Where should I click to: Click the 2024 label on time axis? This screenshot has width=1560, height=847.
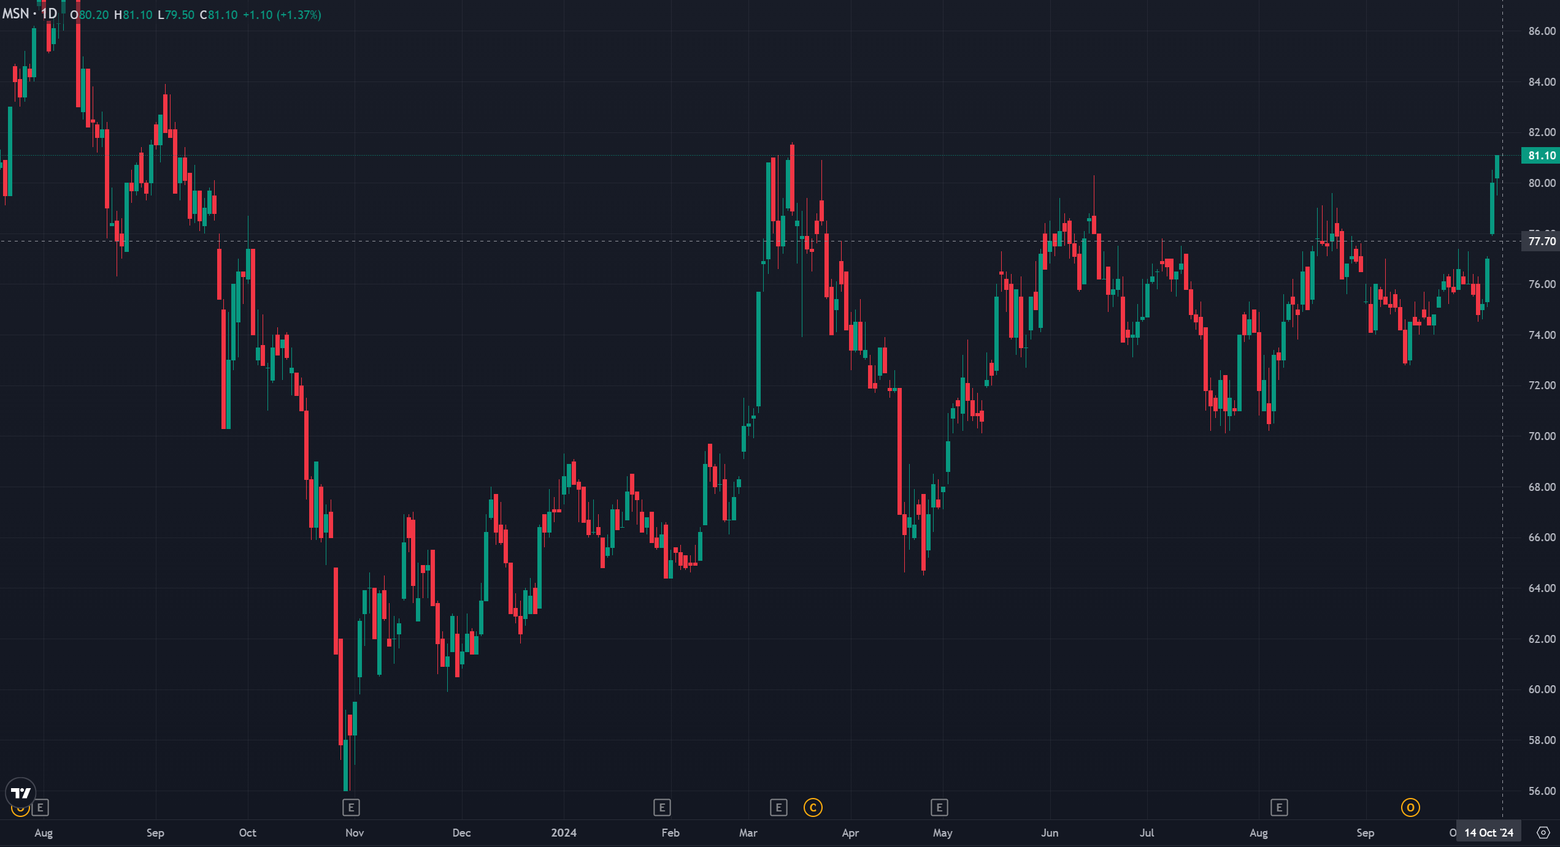click(x=564, y=832)
